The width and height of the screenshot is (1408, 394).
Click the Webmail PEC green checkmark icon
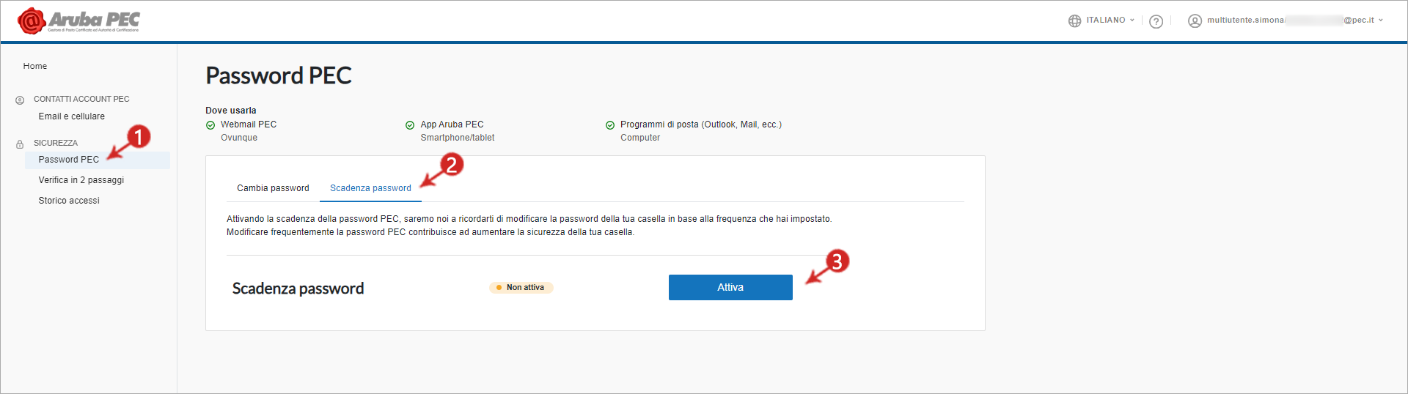tap(210, 125)
